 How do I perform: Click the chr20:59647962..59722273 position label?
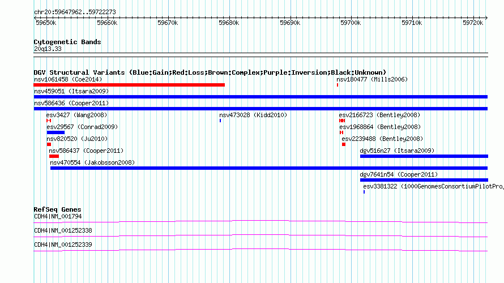pos(75,12)
